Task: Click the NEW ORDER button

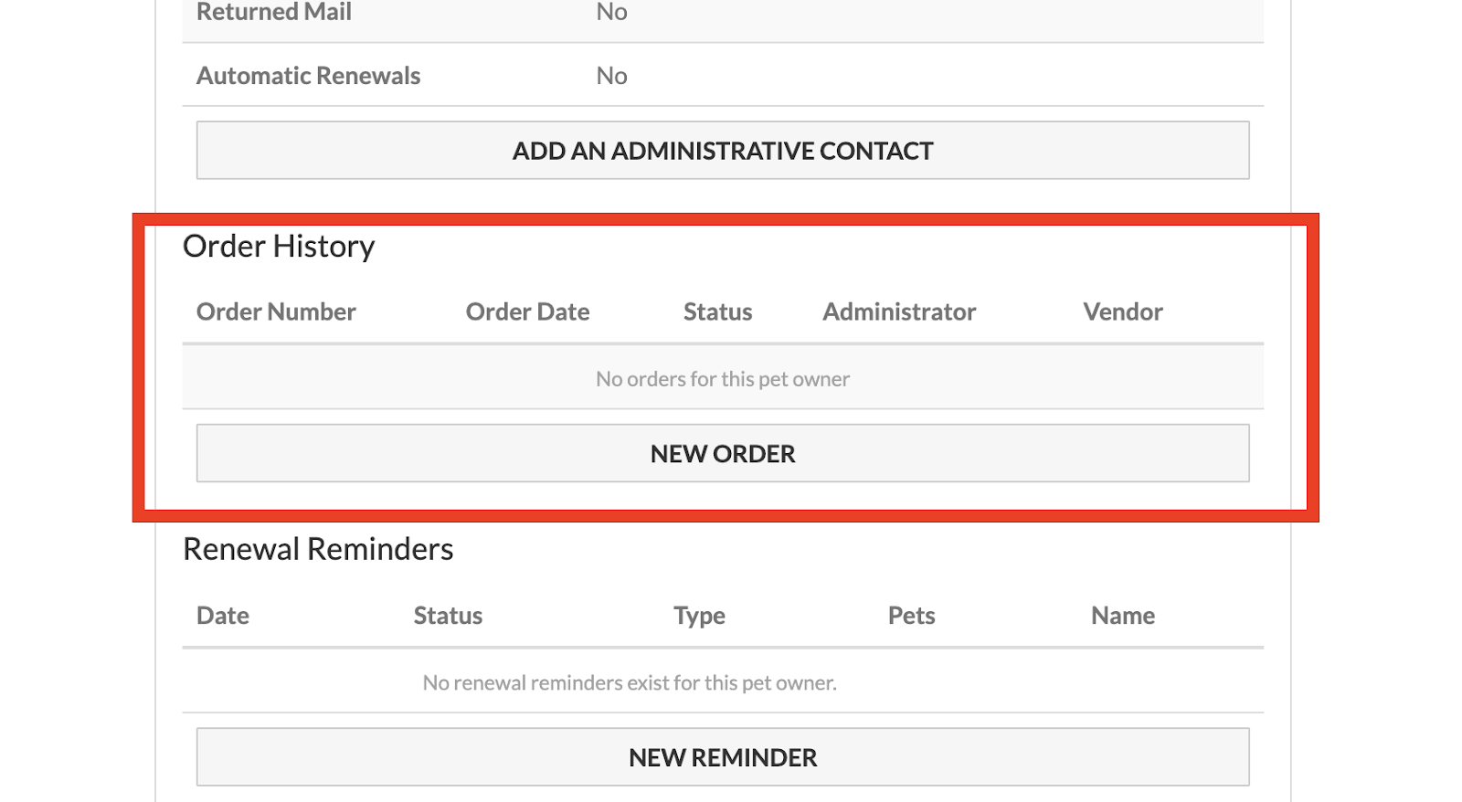Action: coord(722,453)
